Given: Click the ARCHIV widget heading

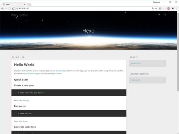Looking at the screenshot, I should (x=134, y=57).
